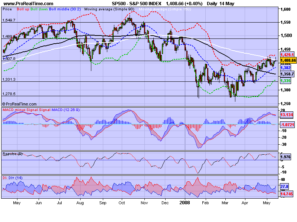Click the Boll middle (30 2) legend
The image size is (297, 222).
[x=65, y=9]
